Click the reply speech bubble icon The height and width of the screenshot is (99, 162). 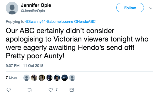[9, 90]
